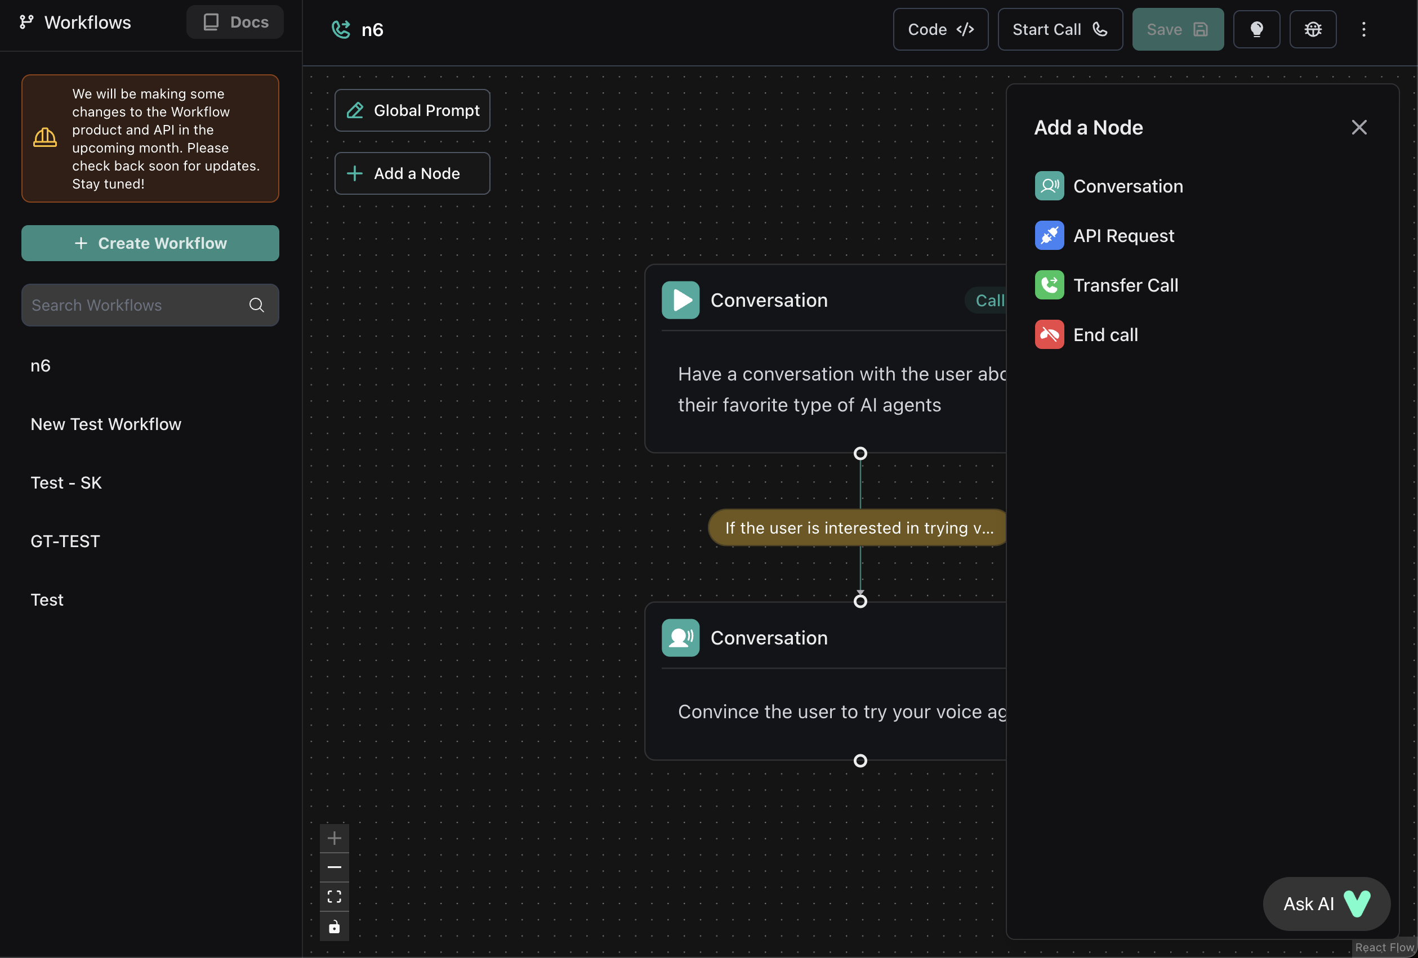Add an End call node
The image size is (1418, 958).
(1105, 334)
